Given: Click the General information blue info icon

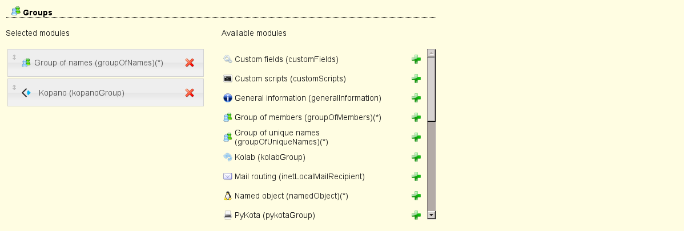Looking at the screenshot, I should pos(227,98).
